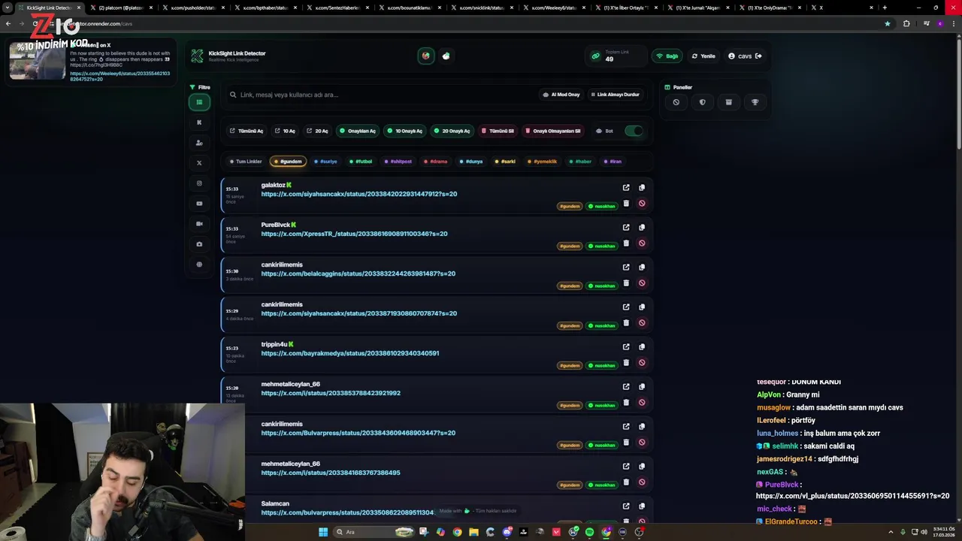962x541 pixels.
Task: Expand the Filtre sidebar header
Action: click(200, 87)
